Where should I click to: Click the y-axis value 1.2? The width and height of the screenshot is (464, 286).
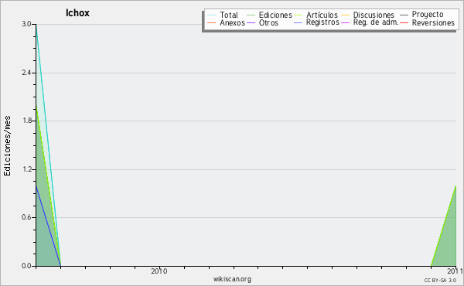(26, 169)
